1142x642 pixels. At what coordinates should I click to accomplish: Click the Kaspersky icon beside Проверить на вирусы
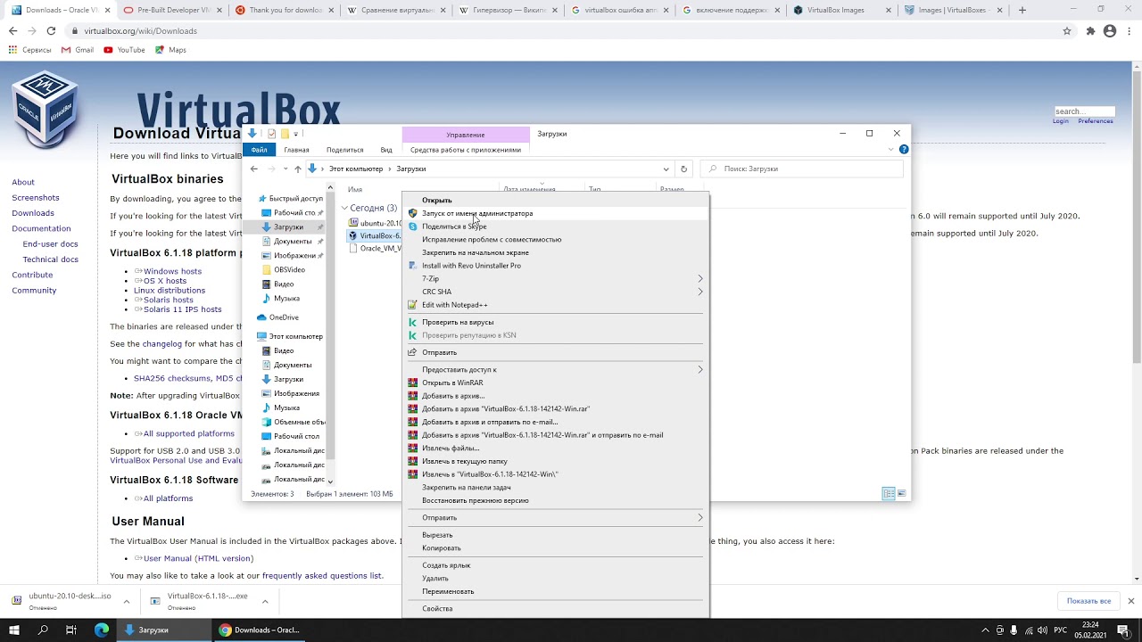(x=412, y=322)
